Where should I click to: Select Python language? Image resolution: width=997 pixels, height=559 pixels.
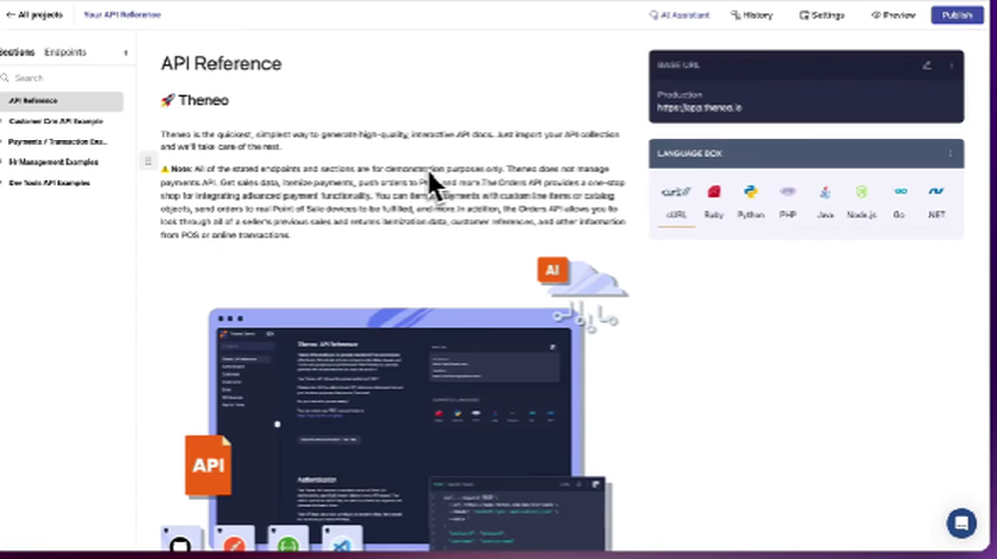click(751, 202)
